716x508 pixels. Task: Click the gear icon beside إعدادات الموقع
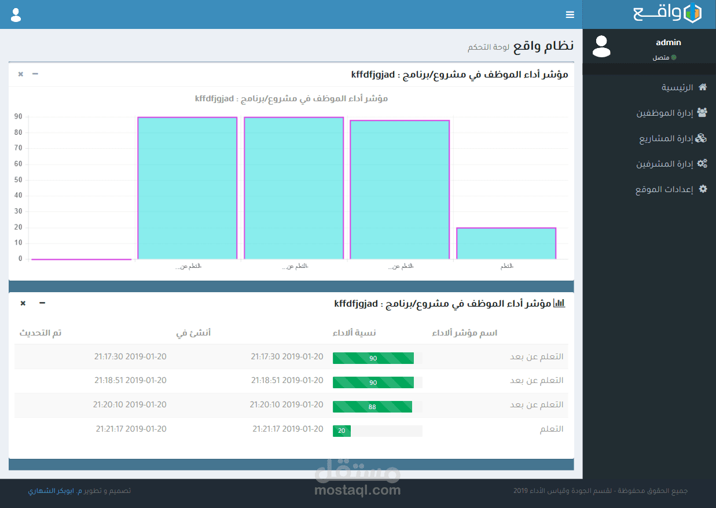(x=703, y=189)
